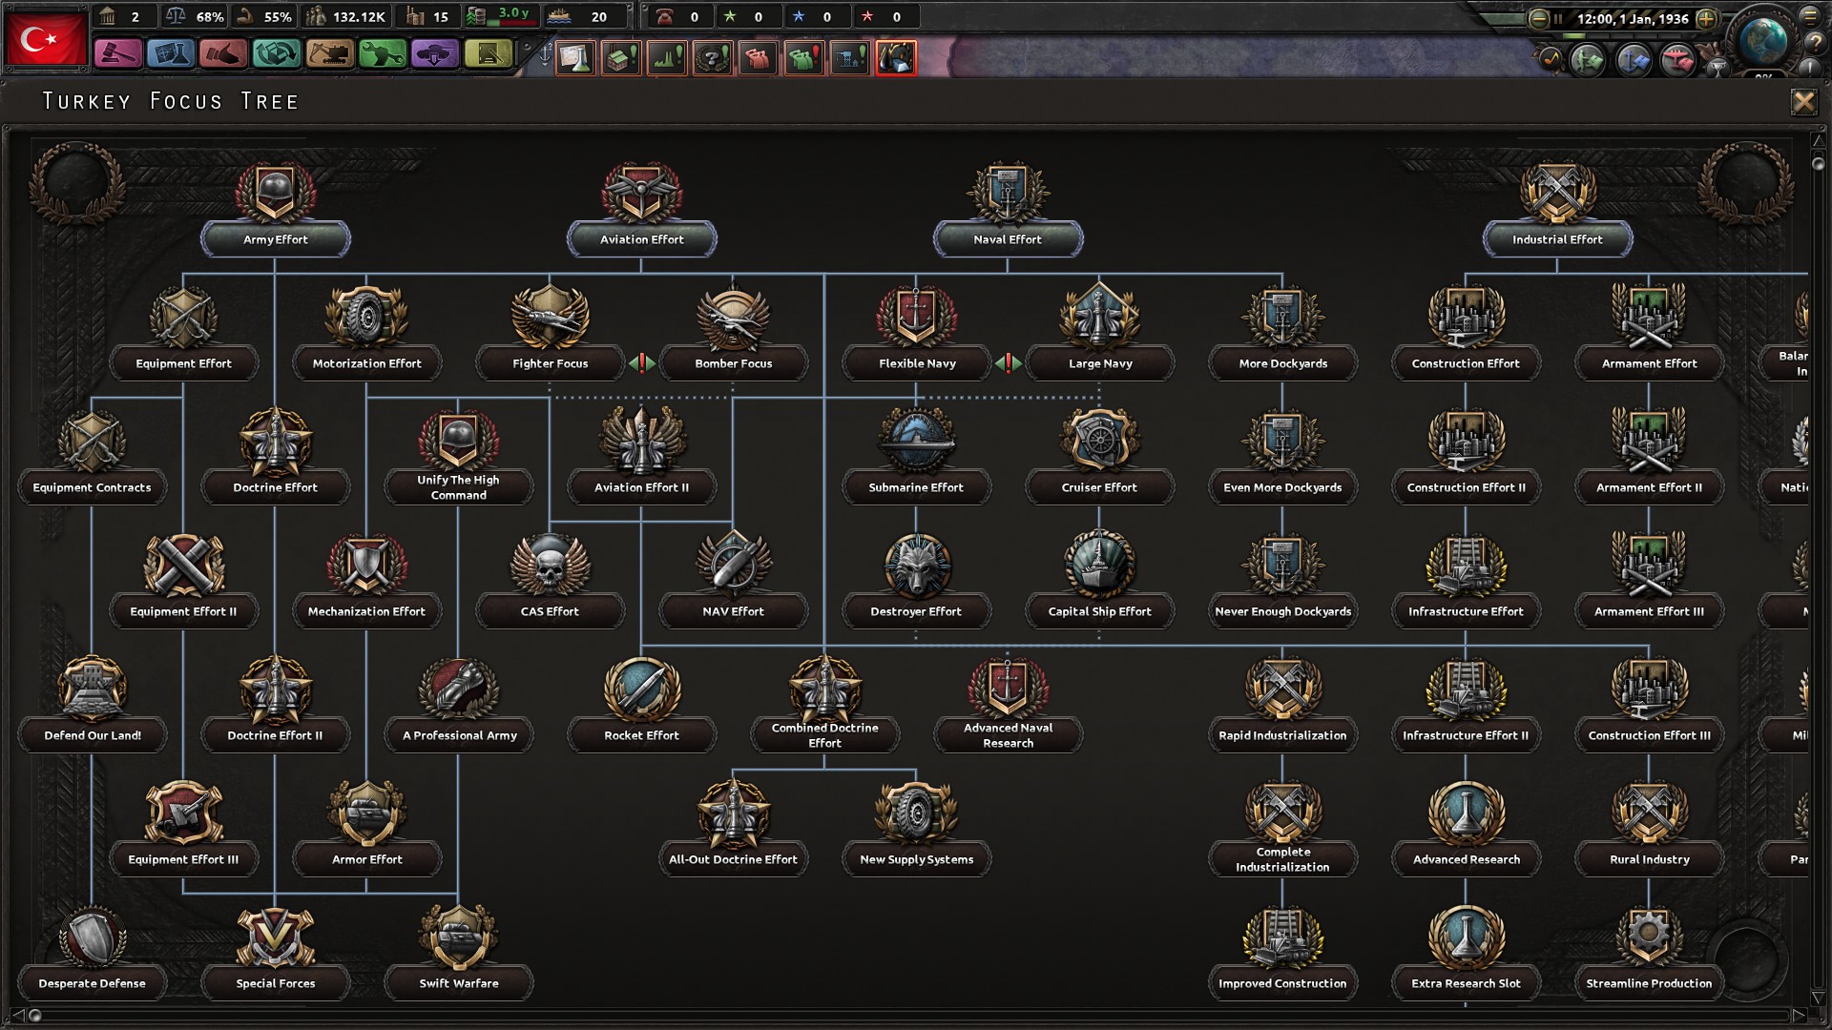Open the factory building alert with exclamation
This screenshot has width=1832, height=1030.
(621, 57)
